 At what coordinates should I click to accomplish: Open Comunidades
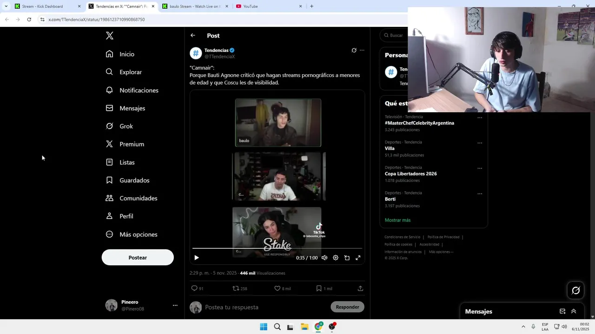[132, 198]
